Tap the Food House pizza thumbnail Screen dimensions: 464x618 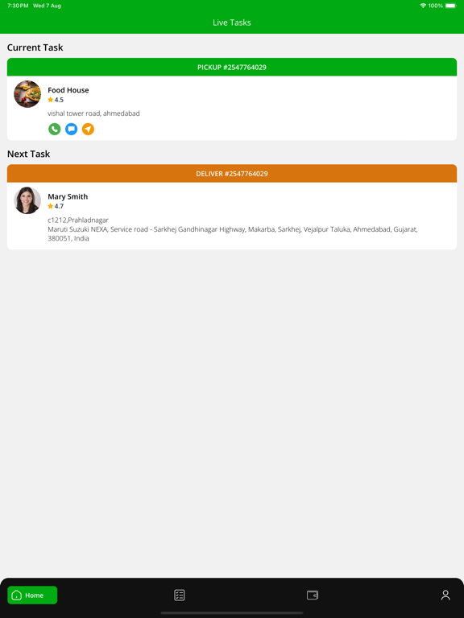point(27,94)
